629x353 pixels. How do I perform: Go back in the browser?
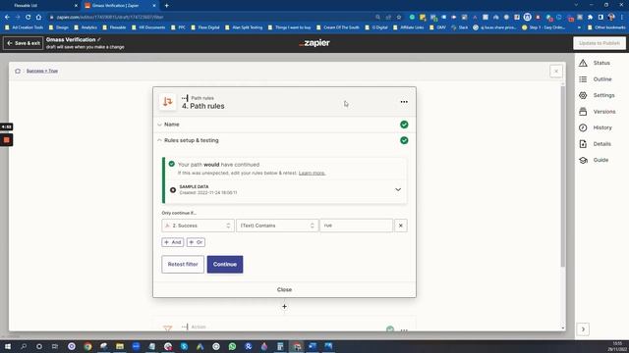pos(7,17)
